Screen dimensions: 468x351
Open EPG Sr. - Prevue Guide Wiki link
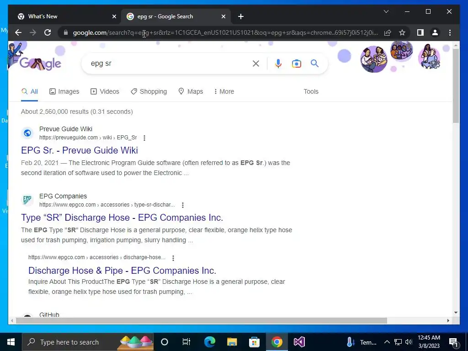pos(80,150)
